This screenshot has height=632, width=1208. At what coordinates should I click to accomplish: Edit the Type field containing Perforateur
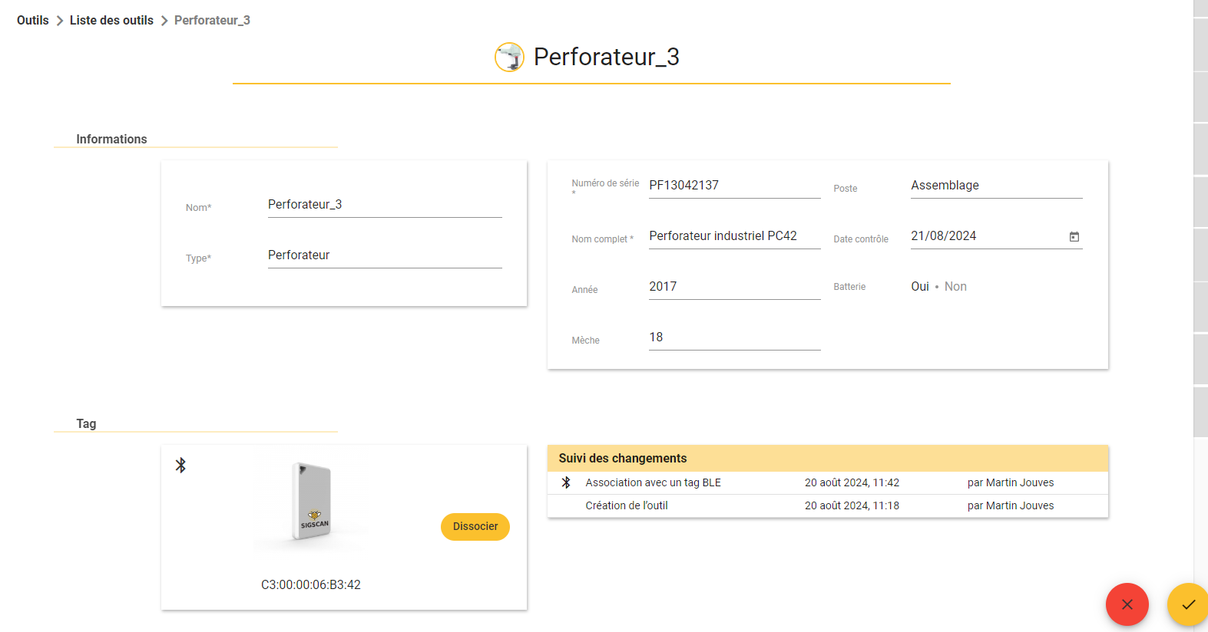coord(385,255)
